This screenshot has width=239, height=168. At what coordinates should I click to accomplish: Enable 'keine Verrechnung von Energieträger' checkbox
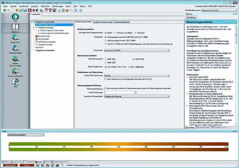pyautogui.click(x=105, y=79)
